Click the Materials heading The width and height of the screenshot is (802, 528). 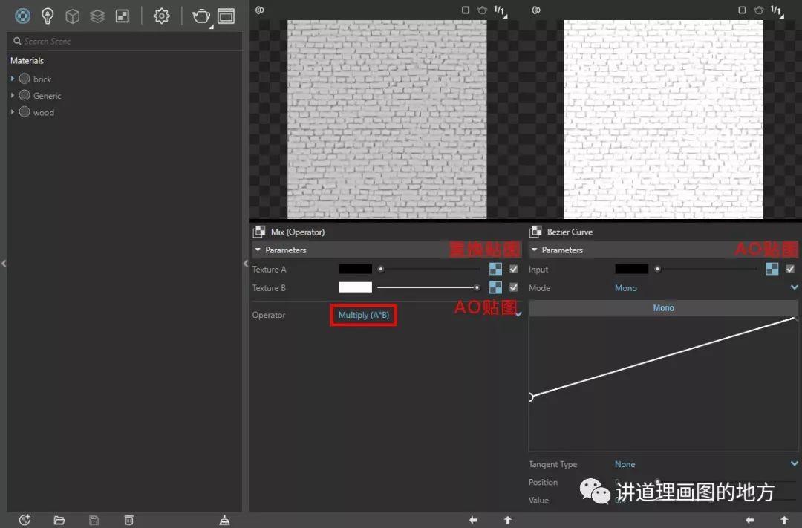(27, 60)
